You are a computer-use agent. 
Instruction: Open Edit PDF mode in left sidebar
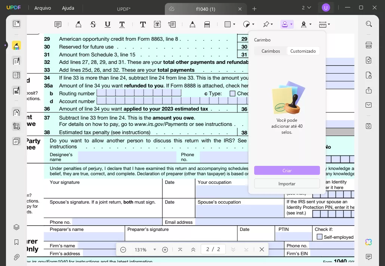pyautogui.click(x=16, y=61)
